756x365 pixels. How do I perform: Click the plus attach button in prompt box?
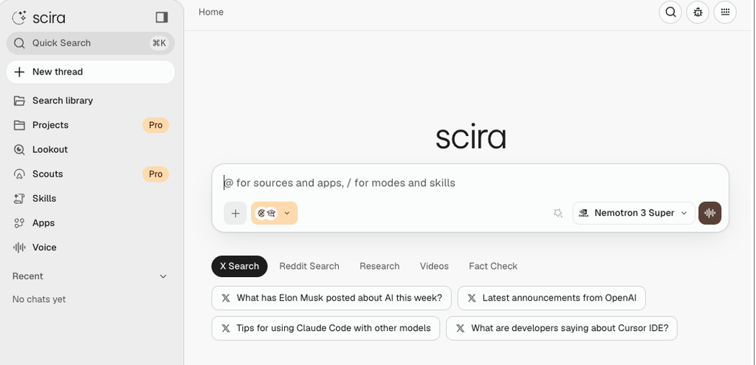pyautogui.click(x=236, y=214)
